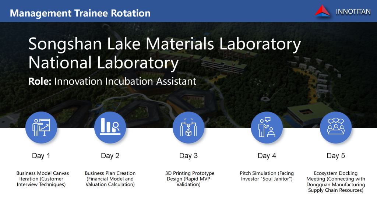377x212 pixels.
Task: Select the Day 2 label
Action: 110,156
